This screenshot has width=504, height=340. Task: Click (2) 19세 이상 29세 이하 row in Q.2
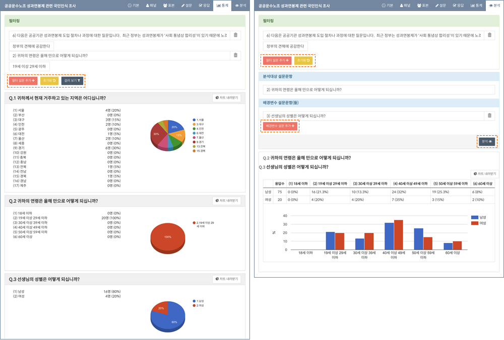tap(67, 218)
